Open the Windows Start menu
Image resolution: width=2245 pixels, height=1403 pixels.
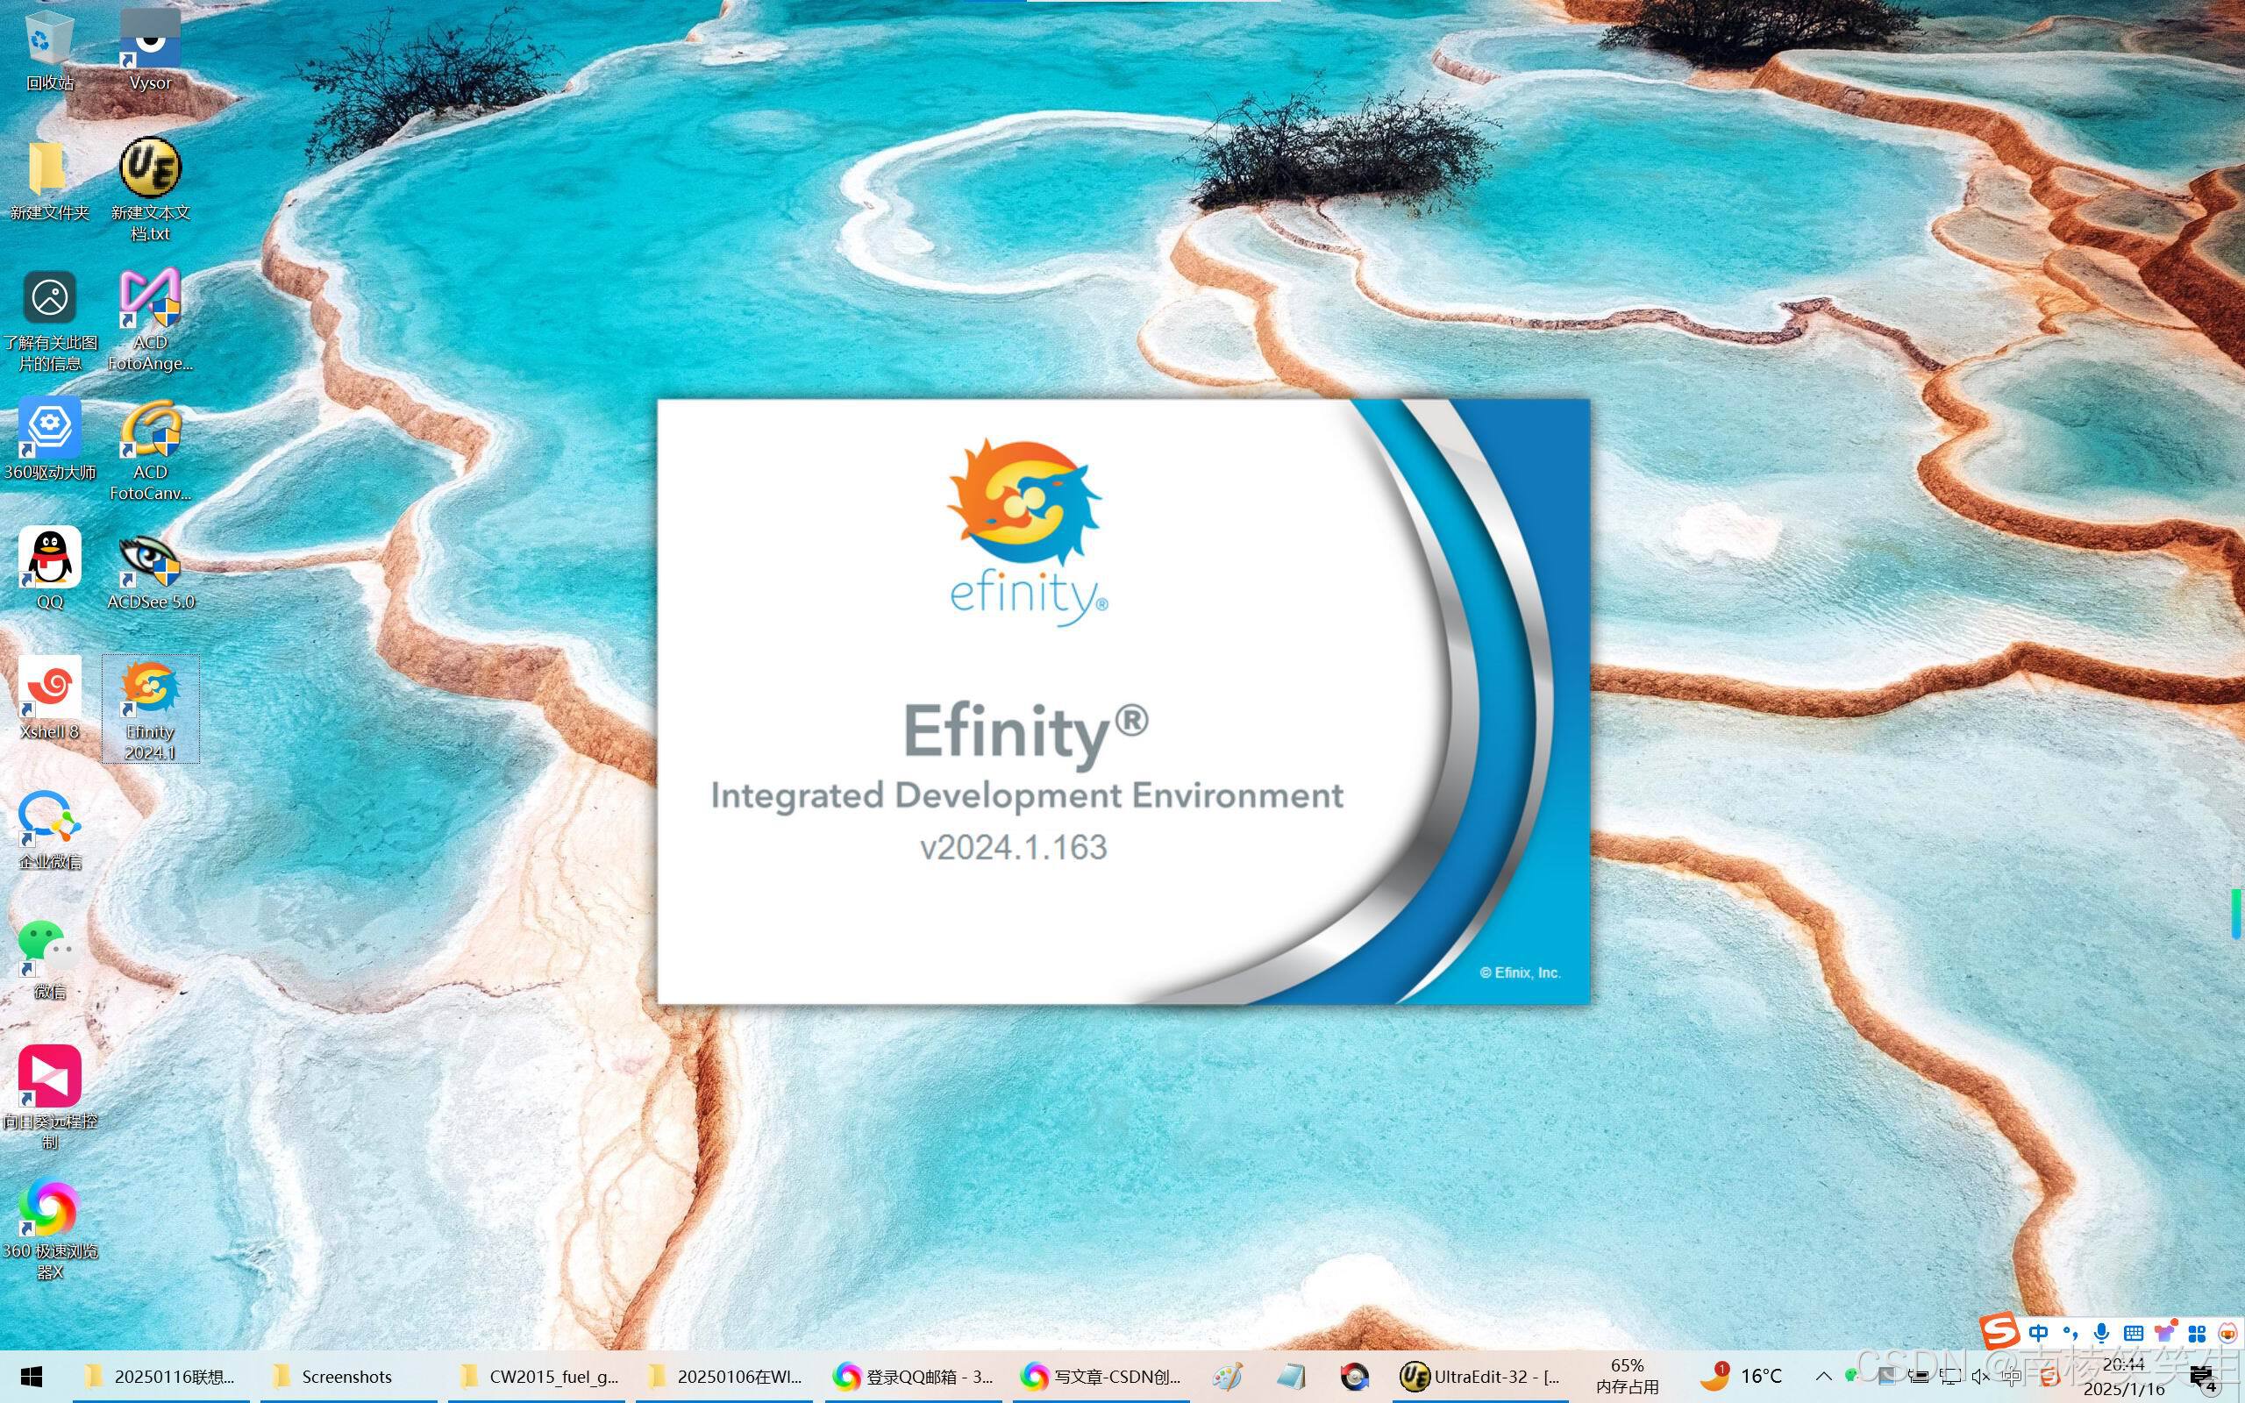pos(33,1376)
